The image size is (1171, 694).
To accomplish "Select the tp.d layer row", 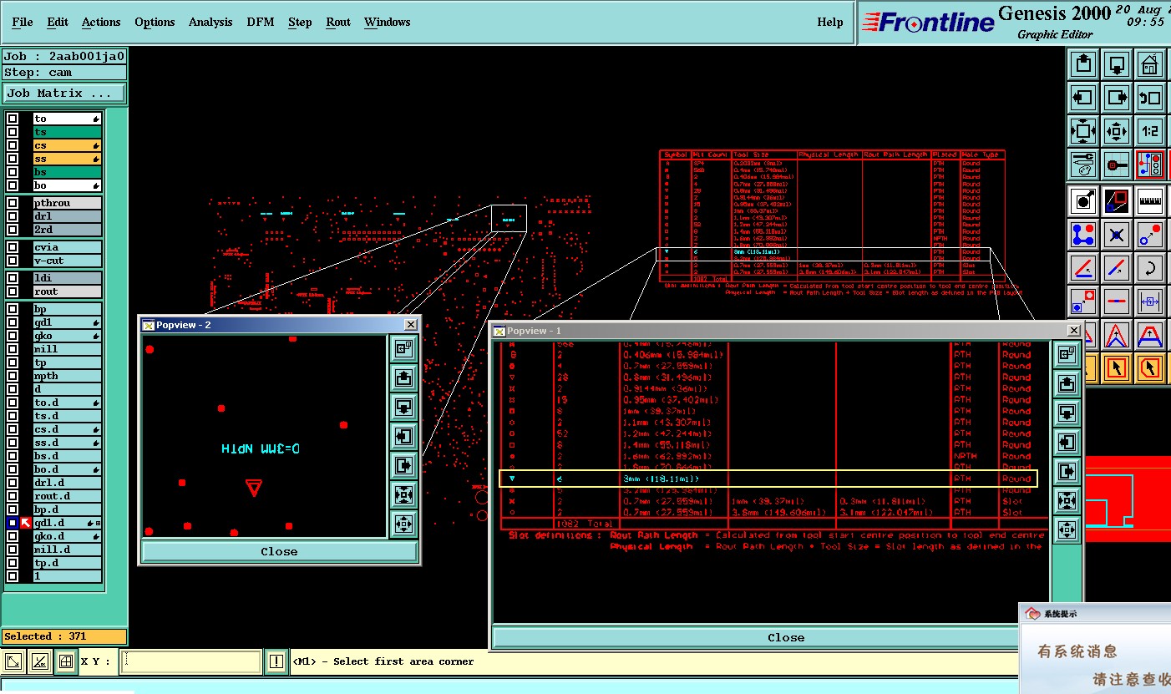I will [x=68, y=563].
